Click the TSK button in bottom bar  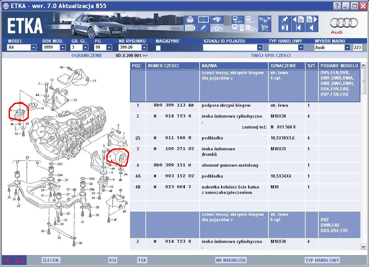(x=142, y=260)
